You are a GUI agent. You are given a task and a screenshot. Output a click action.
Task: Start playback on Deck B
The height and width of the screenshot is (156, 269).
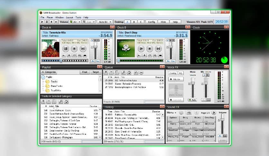[x=141, y=49]
